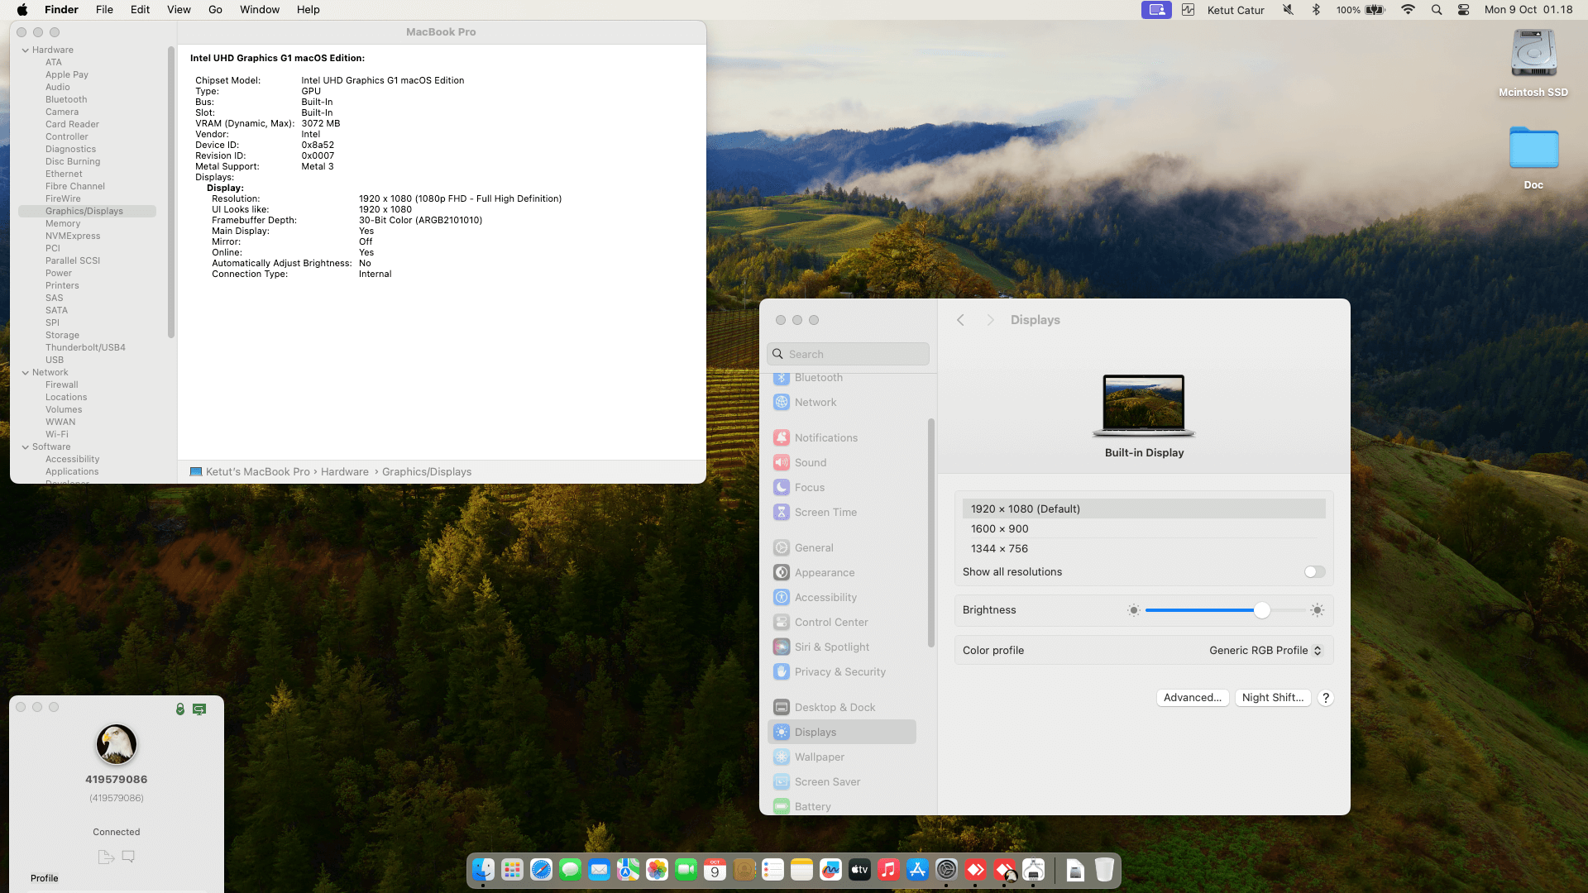Viewport: 1588px width, 893px height.
Task: Open the AnyDesk chat bubble icon
Action: (x=128, y=857)
